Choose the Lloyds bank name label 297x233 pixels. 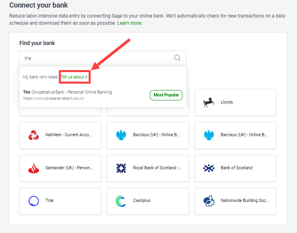coord(227,102)
